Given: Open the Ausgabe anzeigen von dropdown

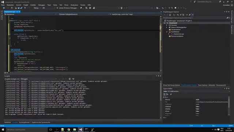Looking at the screenshot, I should click(x=38, y=79).
